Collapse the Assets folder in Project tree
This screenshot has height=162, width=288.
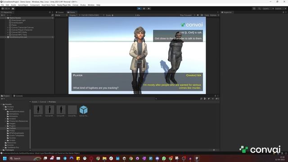pyautogui.click(x=1, y=104)
